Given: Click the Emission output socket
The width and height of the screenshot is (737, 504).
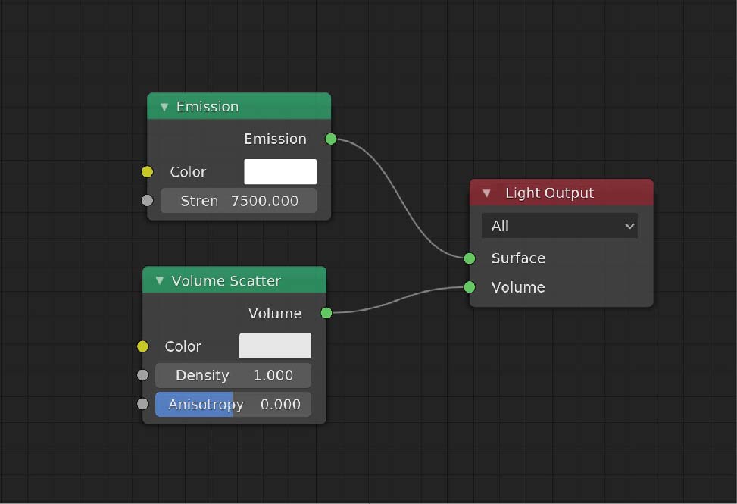Looking at the screenshot, I should 331,139.
